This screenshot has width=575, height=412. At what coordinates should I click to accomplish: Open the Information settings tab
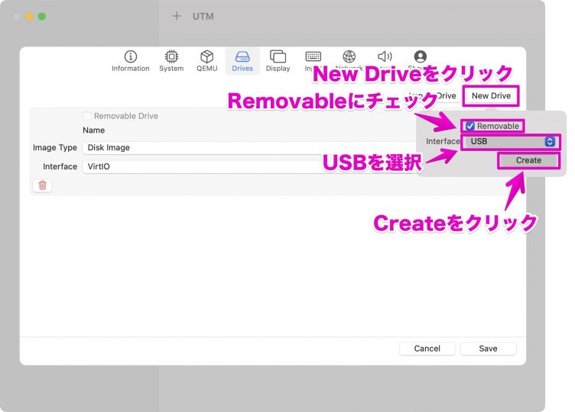[131, 61]
